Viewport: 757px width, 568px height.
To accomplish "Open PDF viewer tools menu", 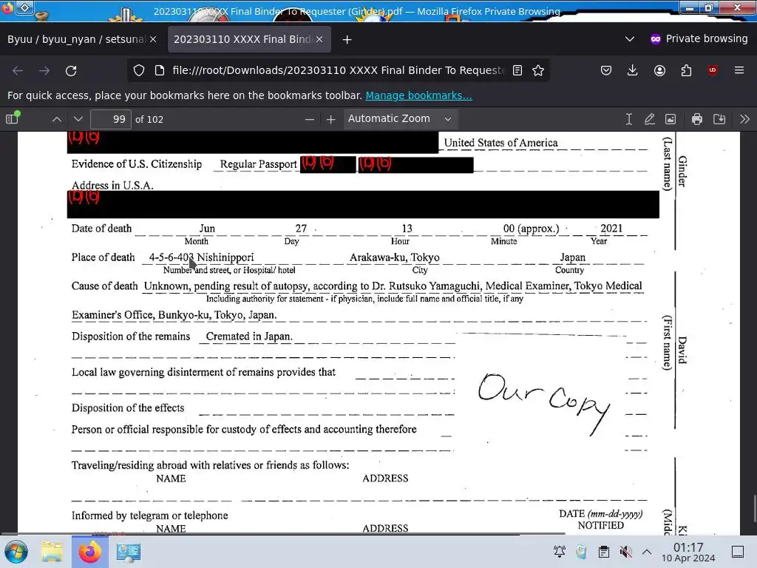I will click(x=744, y=119).
